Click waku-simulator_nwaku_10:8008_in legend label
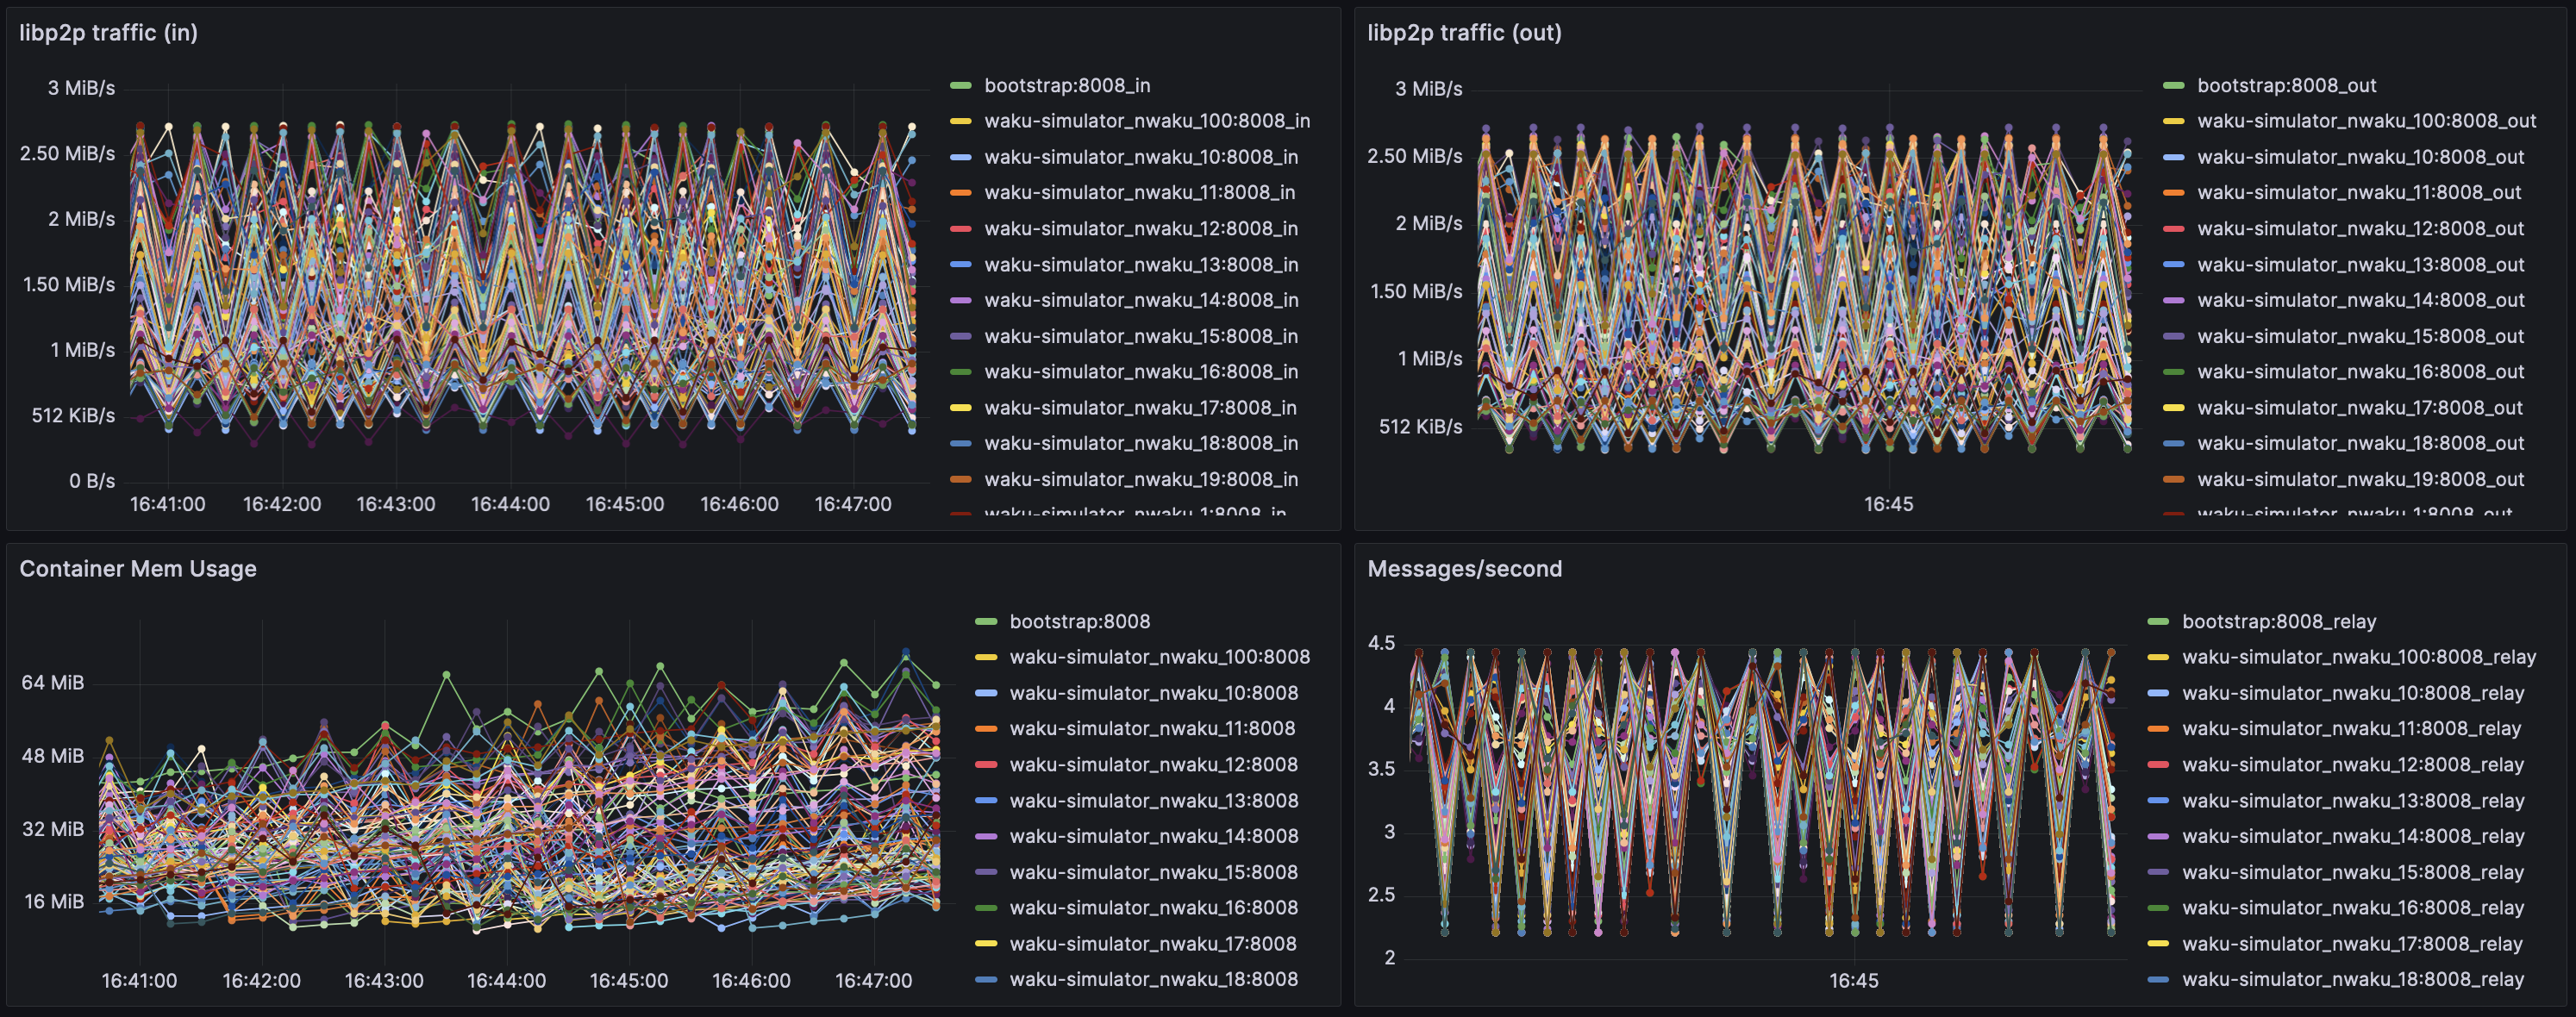Image resolution: width=2576 pixels, height=1017 pixels. click(x=1140, y=157)
